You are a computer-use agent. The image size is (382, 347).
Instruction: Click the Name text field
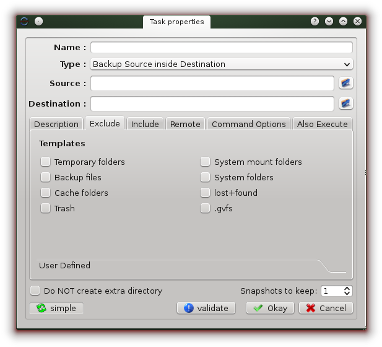[221, 48]
